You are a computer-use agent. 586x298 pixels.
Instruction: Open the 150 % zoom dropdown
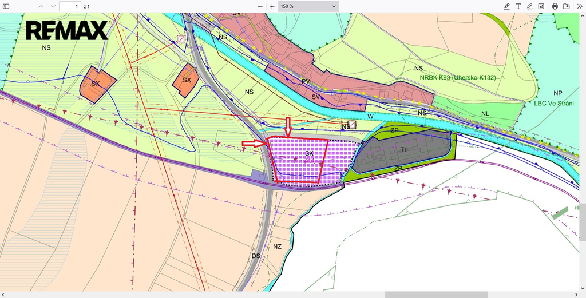point(308,6)
